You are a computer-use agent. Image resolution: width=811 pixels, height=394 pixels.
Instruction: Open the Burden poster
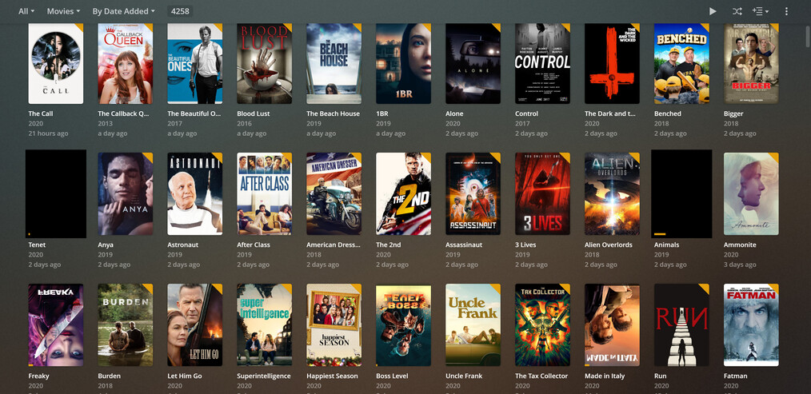tap(125, 325)
